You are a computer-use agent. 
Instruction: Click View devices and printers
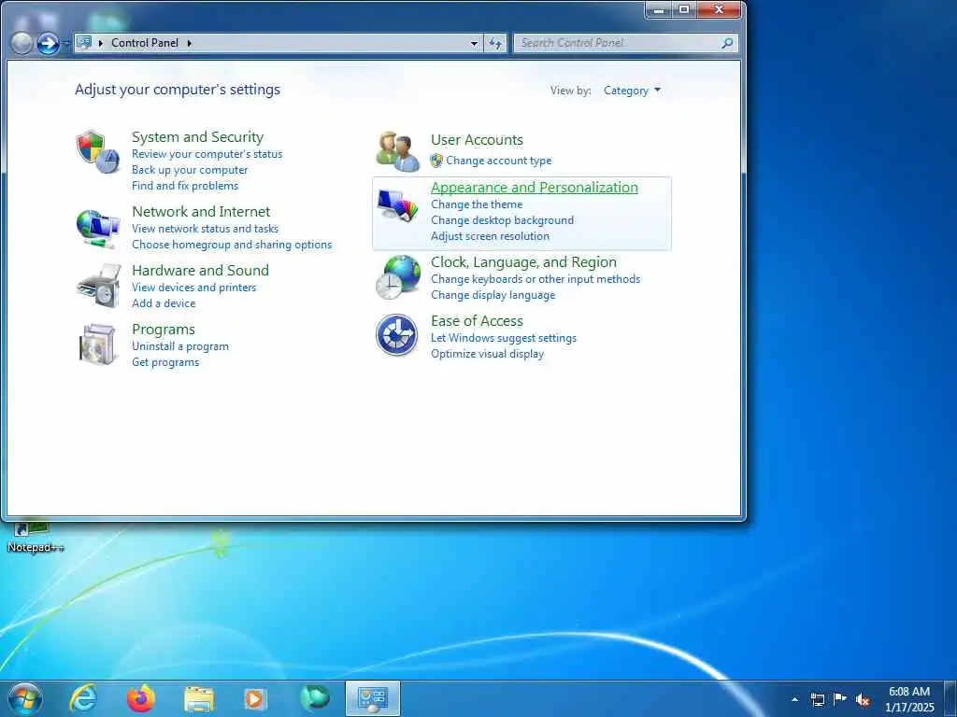coord(194,288)
